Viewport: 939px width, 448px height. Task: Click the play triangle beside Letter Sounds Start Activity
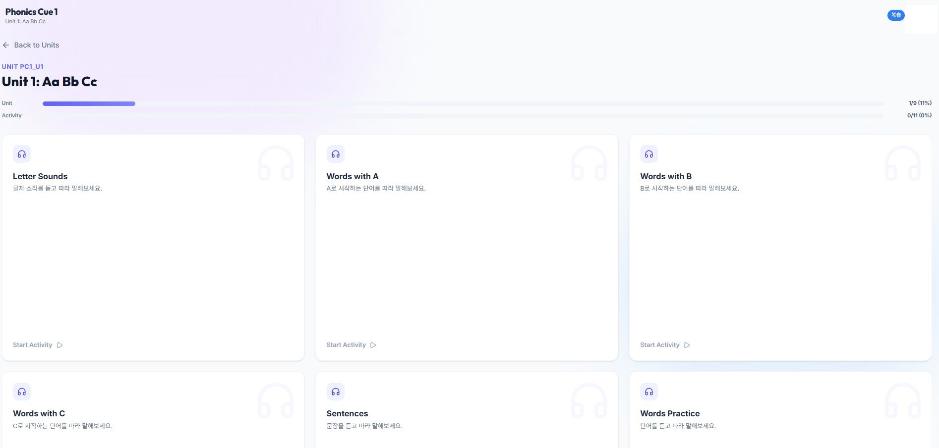(x=60, y=345)
